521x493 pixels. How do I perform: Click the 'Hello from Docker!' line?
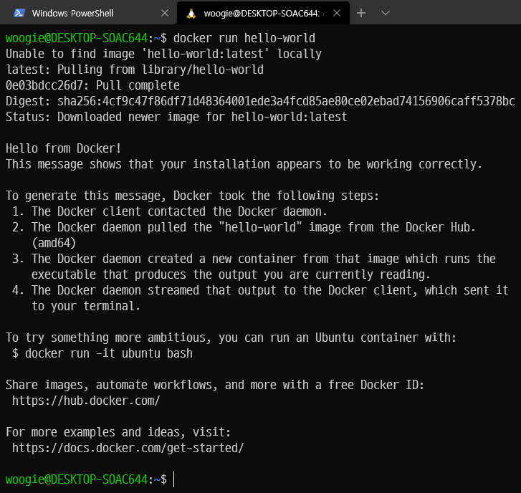(x=64, y=148)
